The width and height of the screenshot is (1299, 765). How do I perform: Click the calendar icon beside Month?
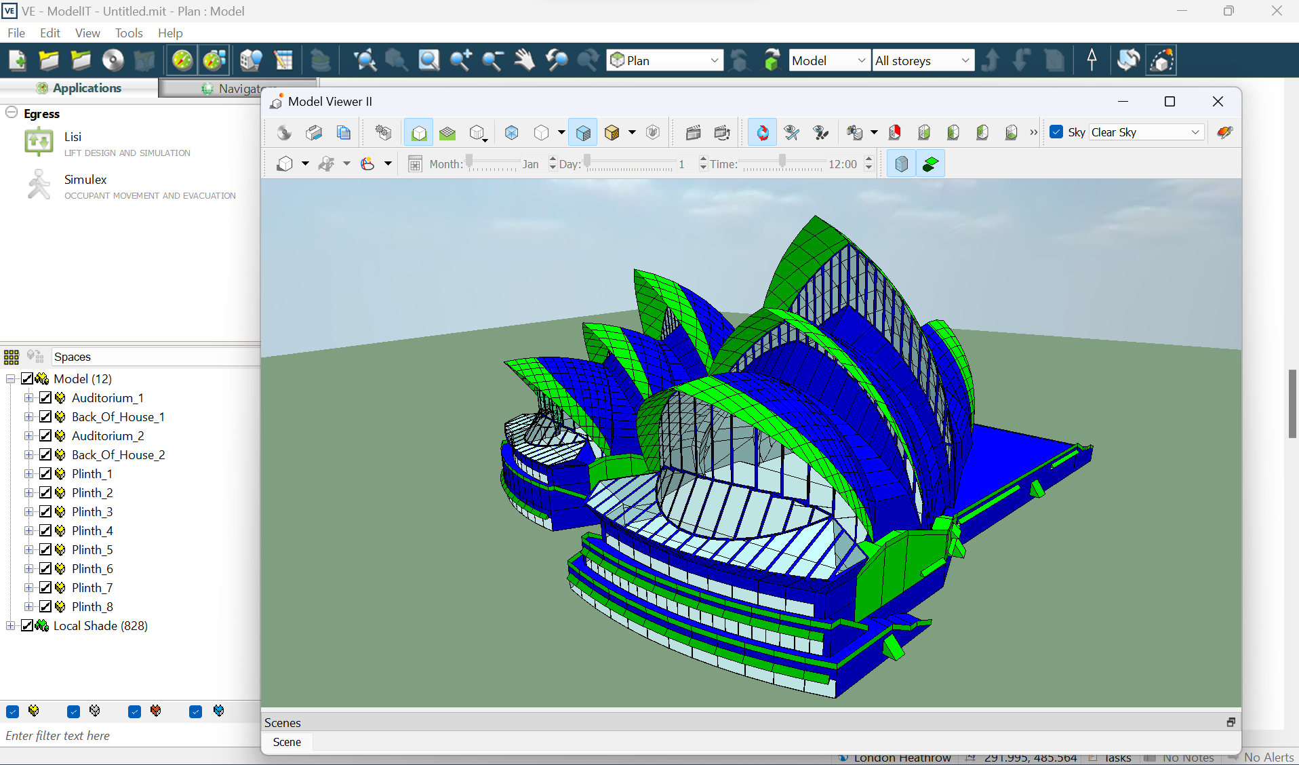click(x=415, y=164)
